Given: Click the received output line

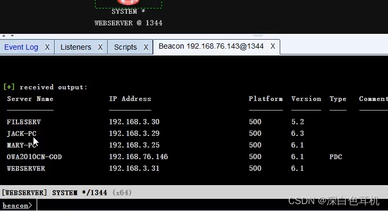Looking at the screenshot, I should tap(45, 87).
